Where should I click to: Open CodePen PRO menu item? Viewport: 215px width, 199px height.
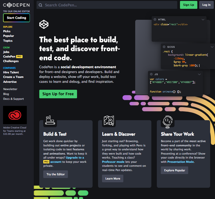(13, 56)
